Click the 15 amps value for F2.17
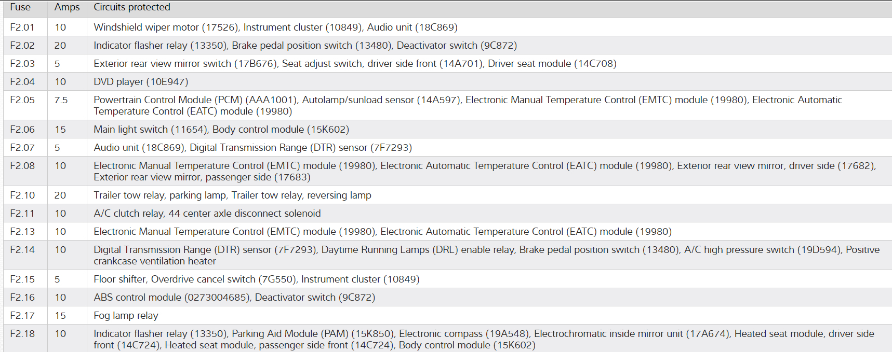892x352 pixels. pos(60,316)
